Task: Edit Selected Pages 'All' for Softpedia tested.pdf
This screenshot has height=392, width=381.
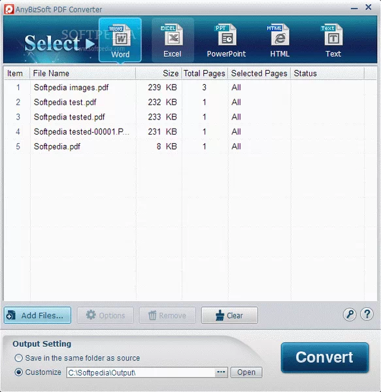Action: point(237,117)
